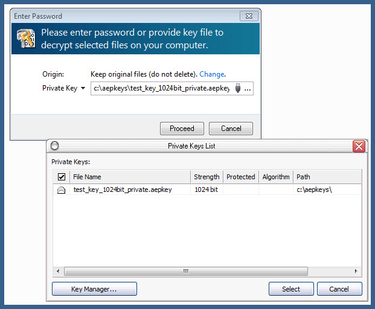Viewport: 375px width, 309px height.
Task: Toggle the select-all checkbox in keys list header
Action: pos(62,177)
